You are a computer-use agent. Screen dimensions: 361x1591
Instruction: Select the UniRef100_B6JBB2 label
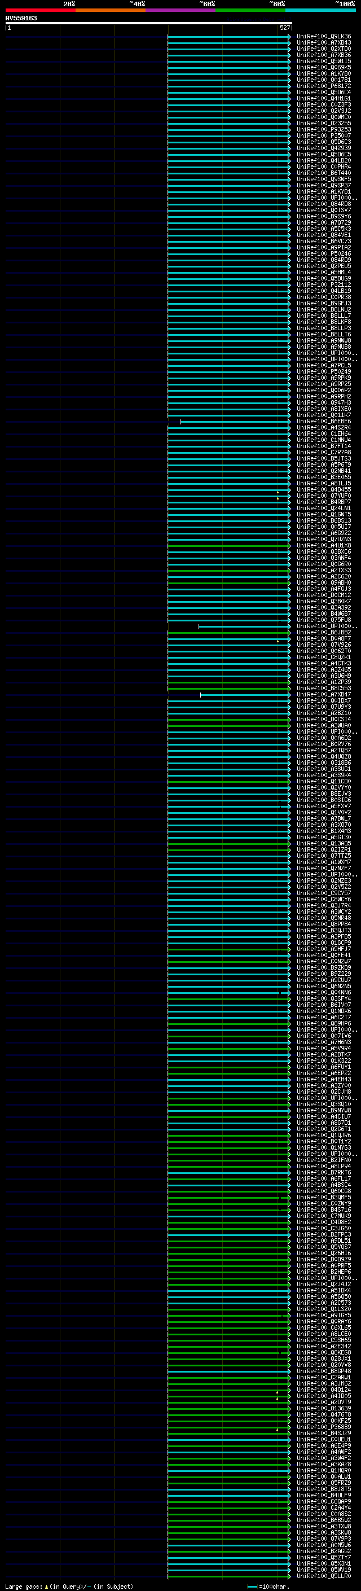[324, 633]
